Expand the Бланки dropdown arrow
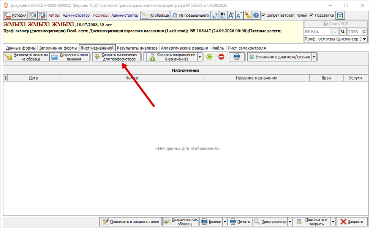 pyautogui.click(x=225, y=222)
